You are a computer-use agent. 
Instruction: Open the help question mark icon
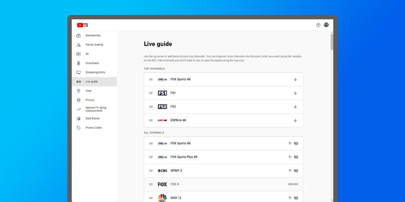[318, 25]
